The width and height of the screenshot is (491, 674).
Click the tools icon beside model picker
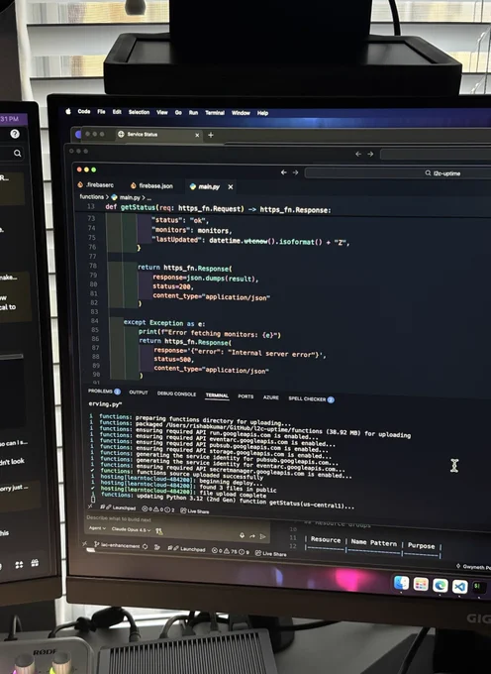[159, 531]
